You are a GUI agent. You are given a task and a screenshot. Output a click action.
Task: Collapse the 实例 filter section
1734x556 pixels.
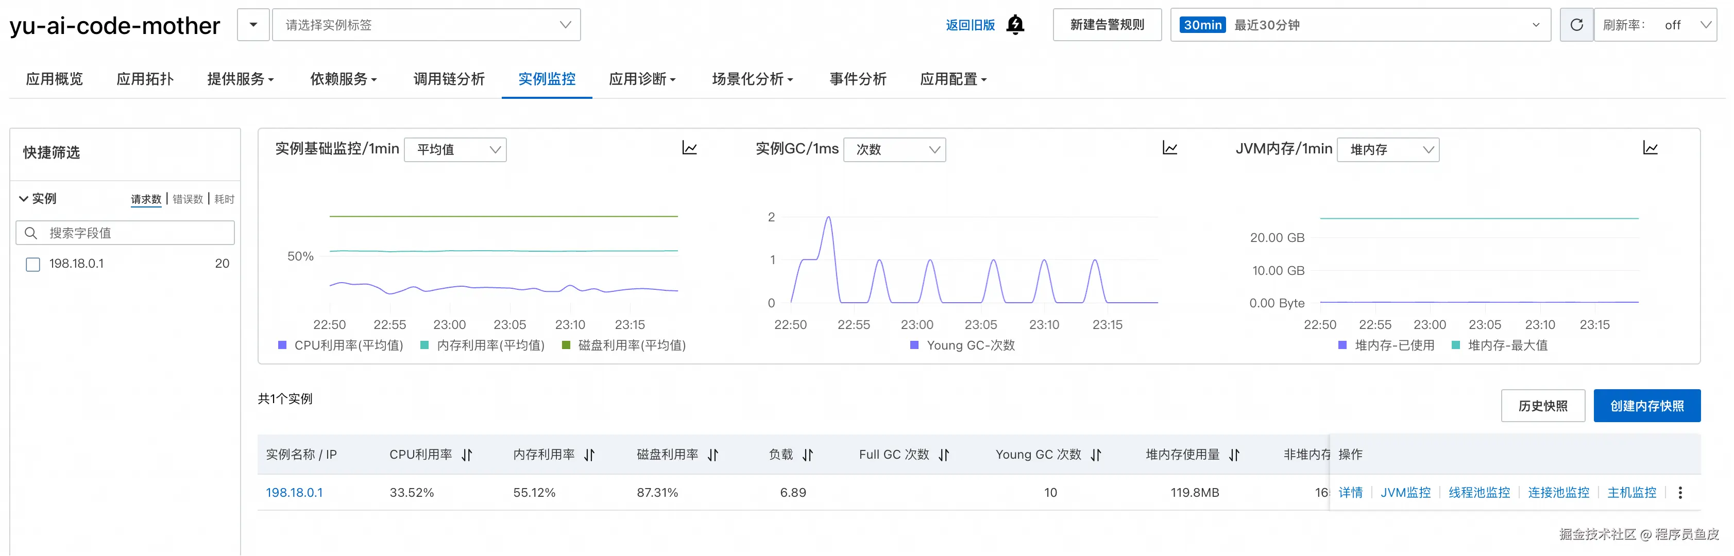click(24, 199)
